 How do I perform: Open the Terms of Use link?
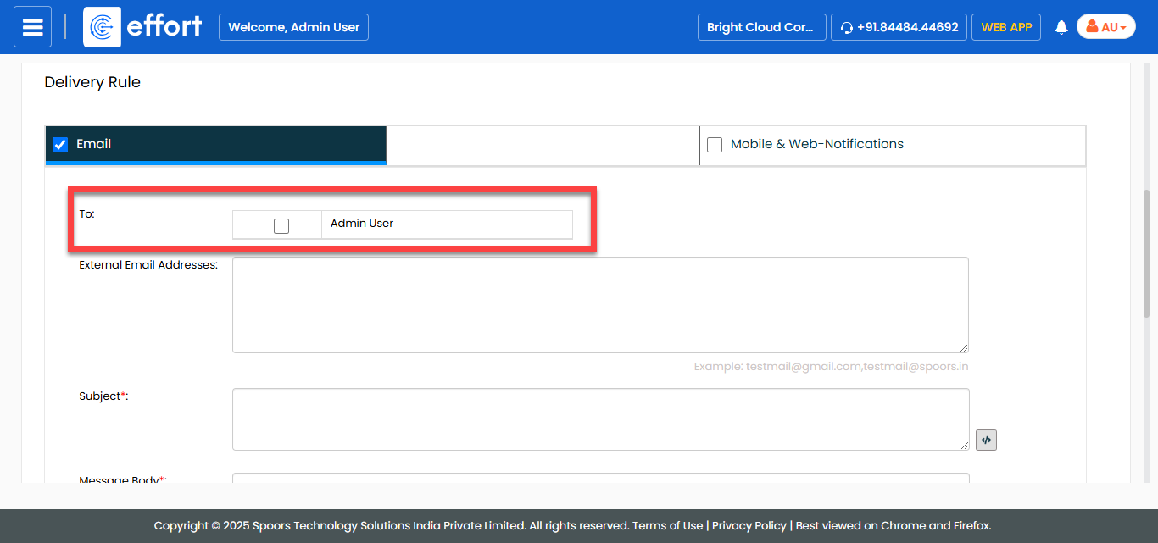pyautogui.click(x=668, y=525)
